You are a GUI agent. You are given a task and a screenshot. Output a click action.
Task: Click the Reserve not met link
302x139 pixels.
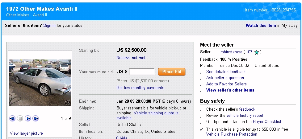(x=131, y=58)
